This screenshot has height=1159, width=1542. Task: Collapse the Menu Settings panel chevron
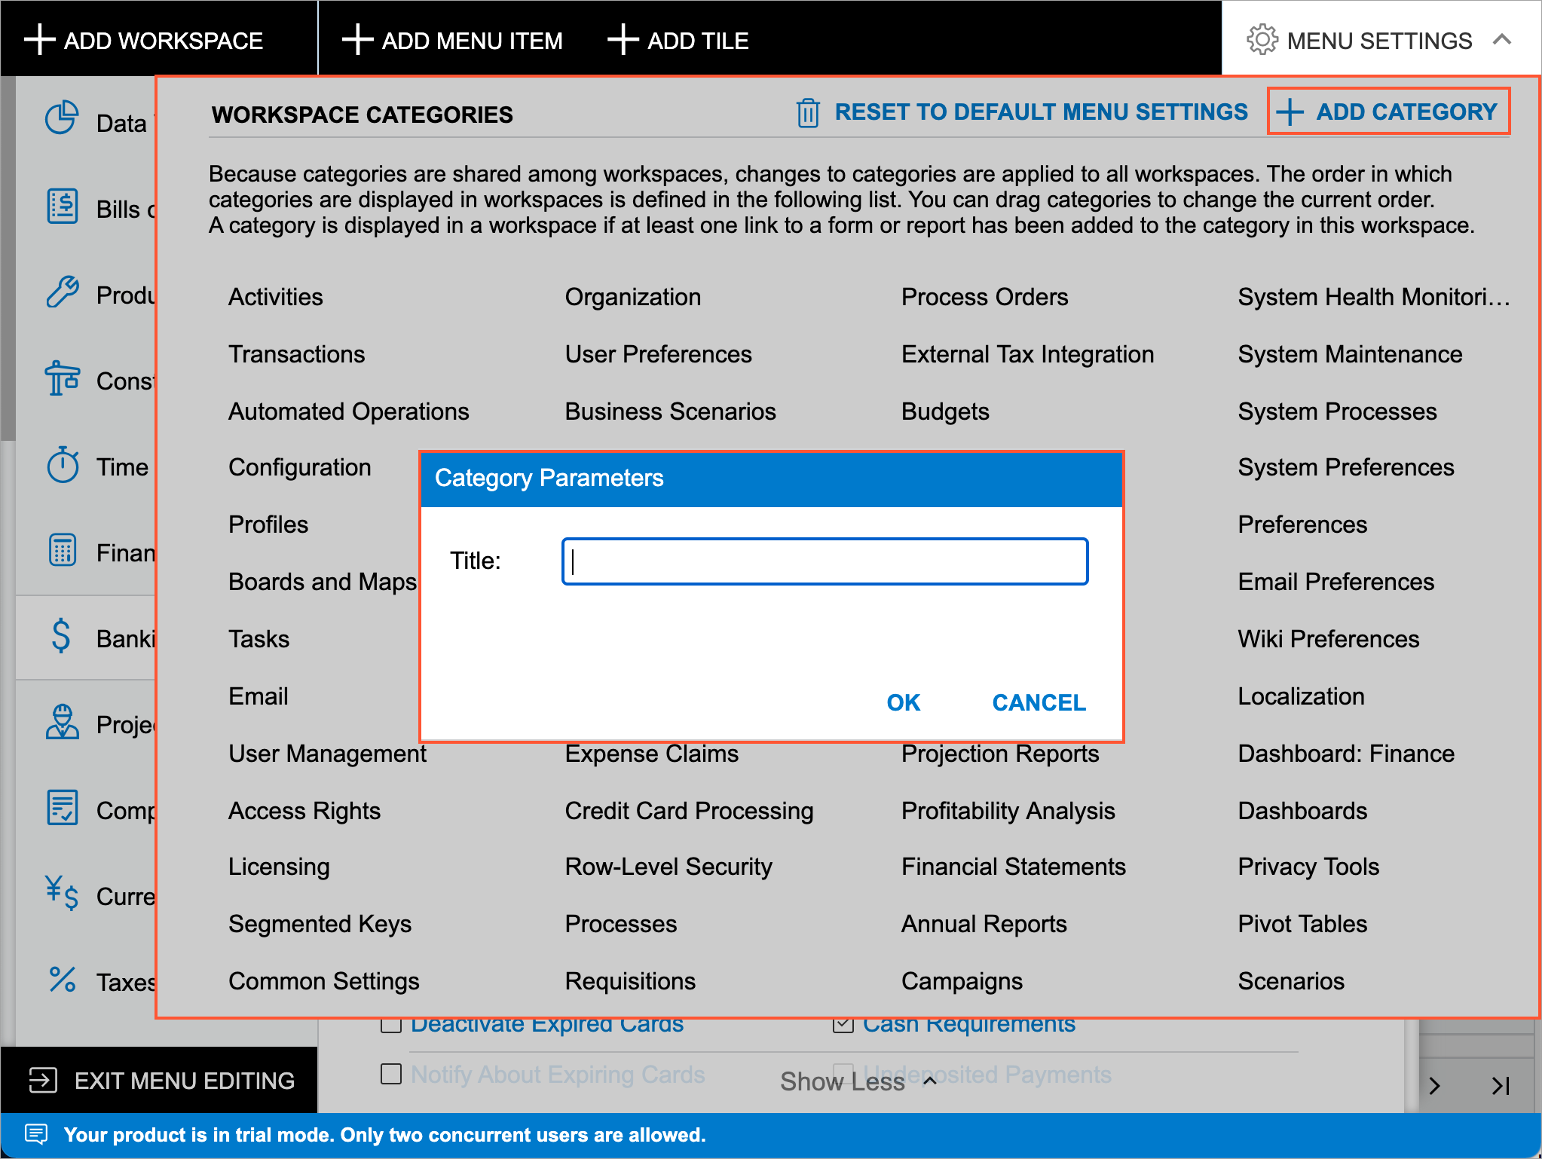point(1501,40)
